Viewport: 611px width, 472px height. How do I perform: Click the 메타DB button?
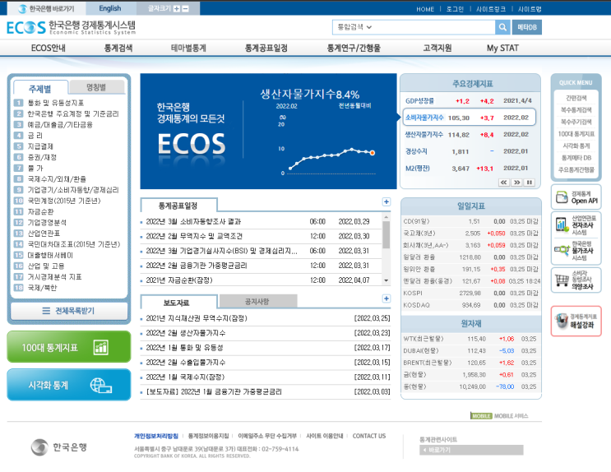[x=527, y=27]
